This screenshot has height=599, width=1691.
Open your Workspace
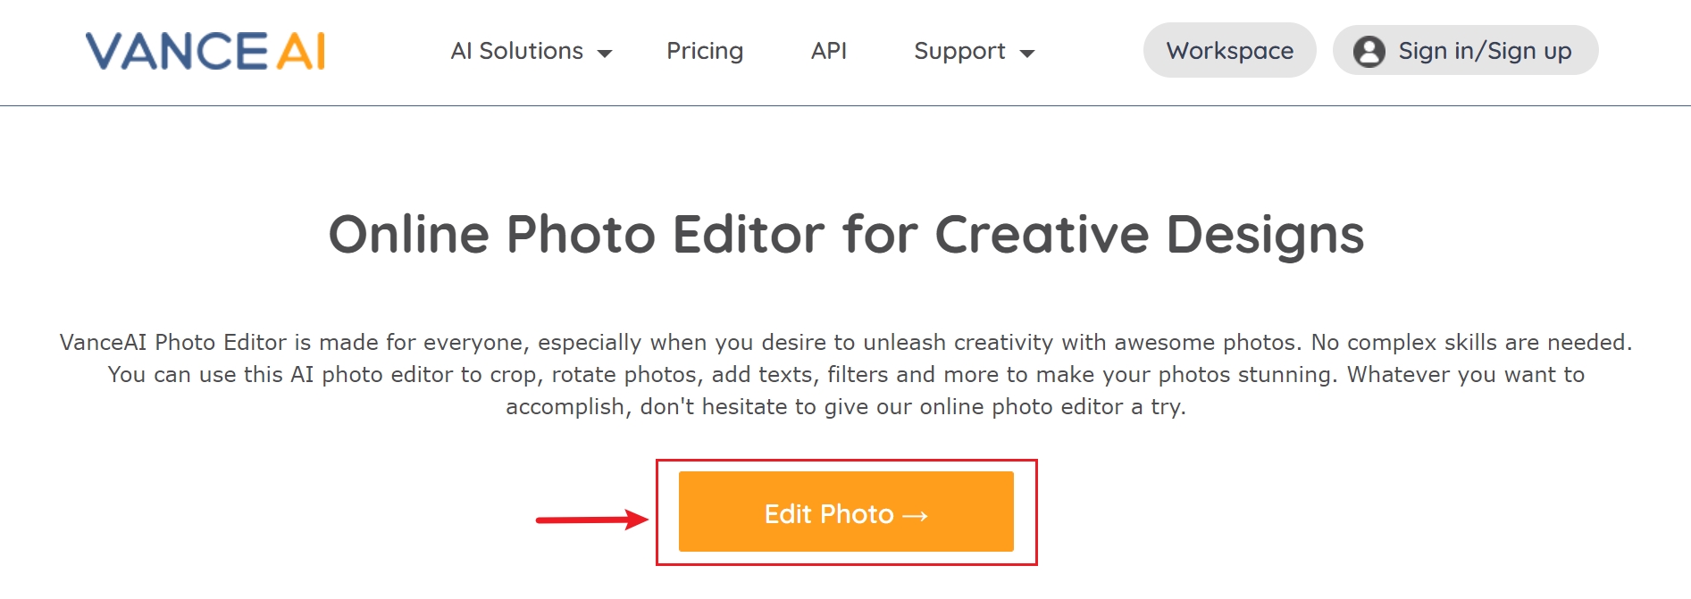click(1229, 51)
